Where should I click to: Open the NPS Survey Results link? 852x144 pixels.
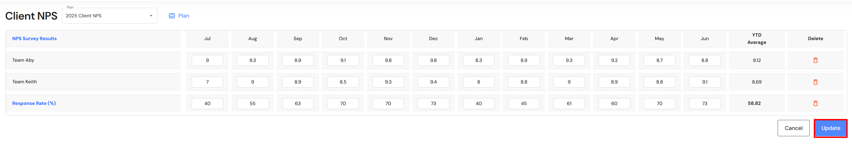point(35,39)
